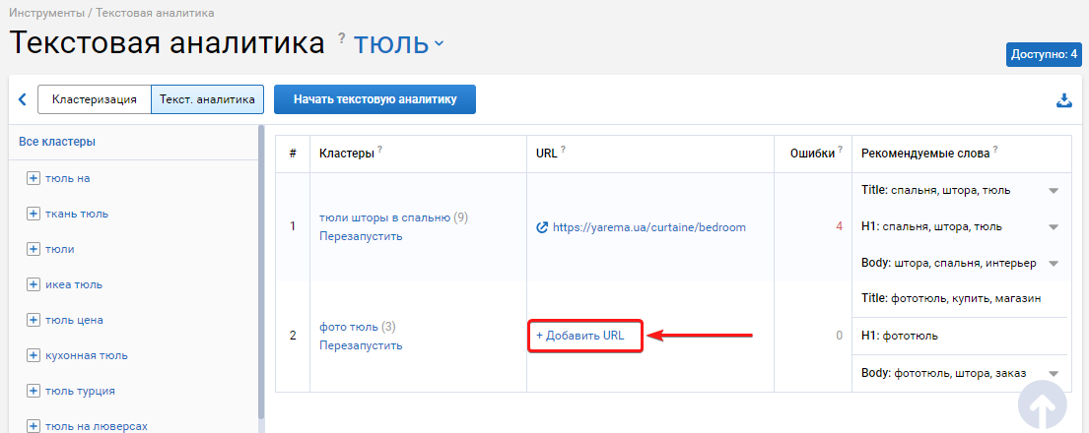Click the external link icon beside yarema.ua URL
Viewport: 1089px width, 433px height.
pos(543,227)
